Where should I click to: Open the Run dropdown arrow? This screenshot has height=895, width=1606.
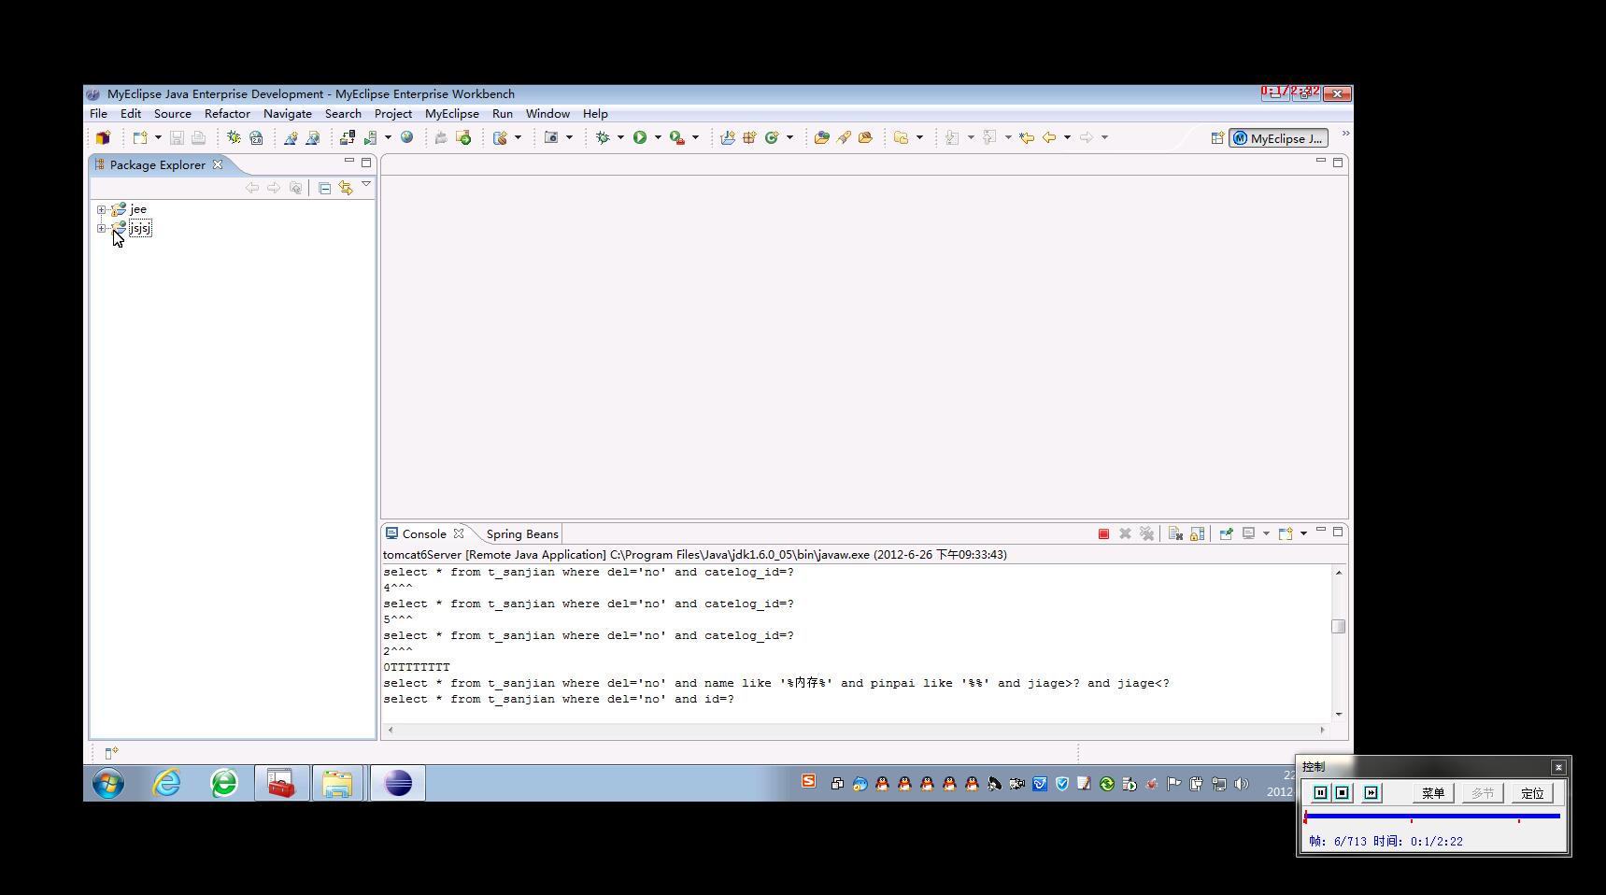(658, 137)
